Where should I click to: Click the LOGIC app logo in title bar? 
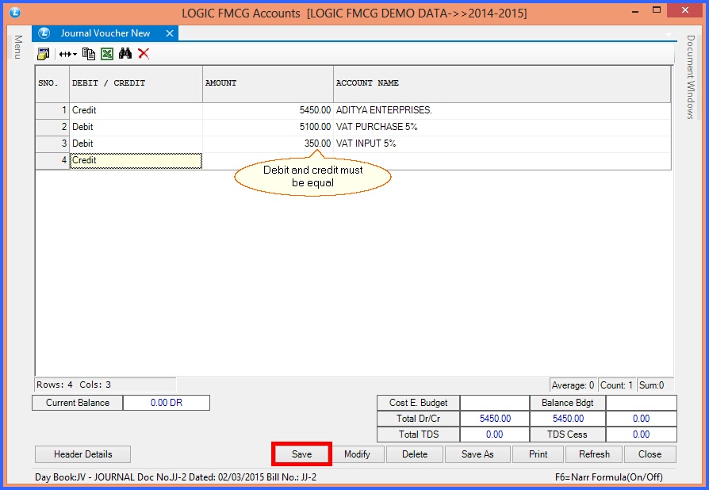point(14,12)
